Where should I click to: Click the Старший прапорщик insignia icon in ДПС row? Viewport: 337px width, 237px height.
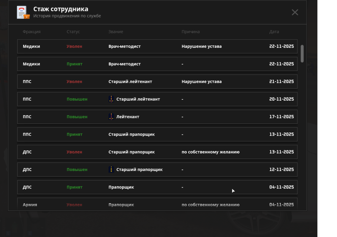[111, 169]
